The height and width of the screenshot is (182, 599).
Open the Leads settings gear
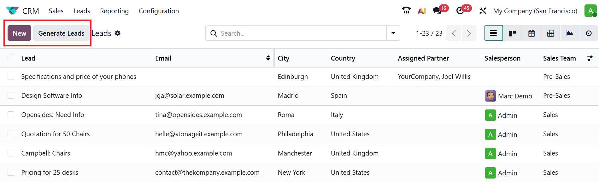118,33
